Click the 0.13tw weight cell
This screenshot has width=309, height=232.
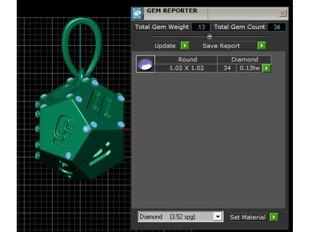click(x=249, y=68)
